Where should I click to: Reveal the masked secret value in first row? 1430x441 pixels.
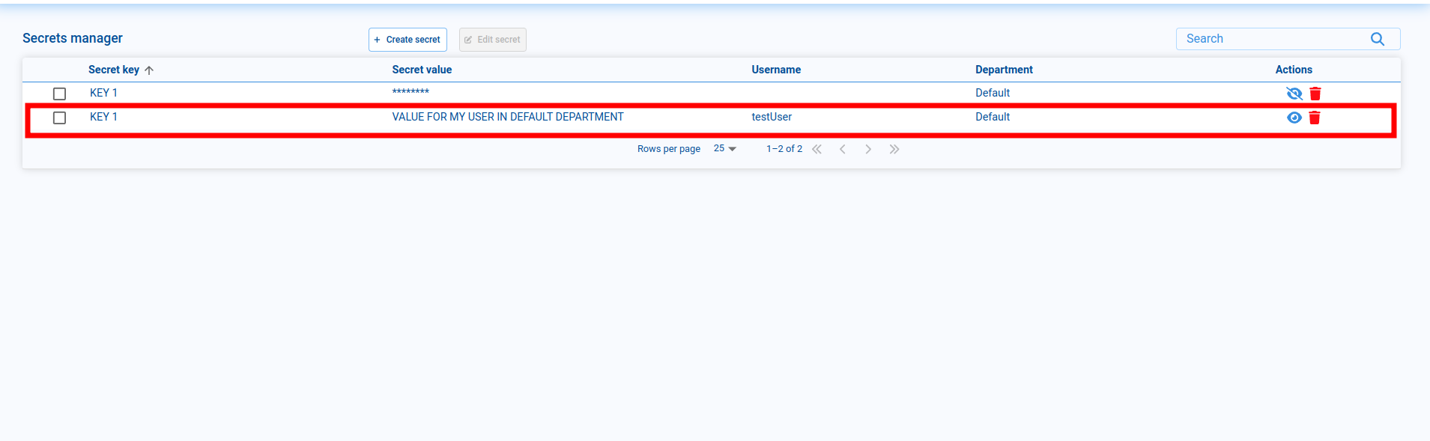pos(1294,94)
